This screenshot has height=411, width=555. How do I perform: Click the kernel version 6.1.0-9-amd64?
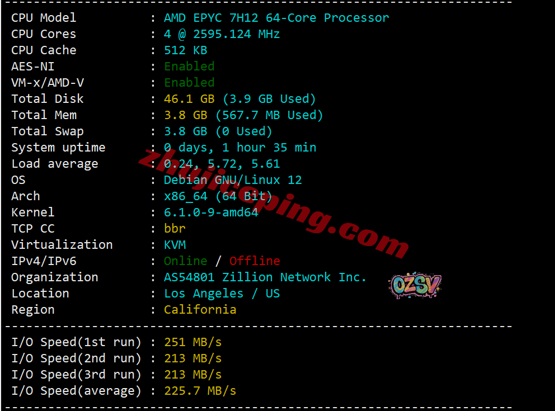click(x=211, y=212)
